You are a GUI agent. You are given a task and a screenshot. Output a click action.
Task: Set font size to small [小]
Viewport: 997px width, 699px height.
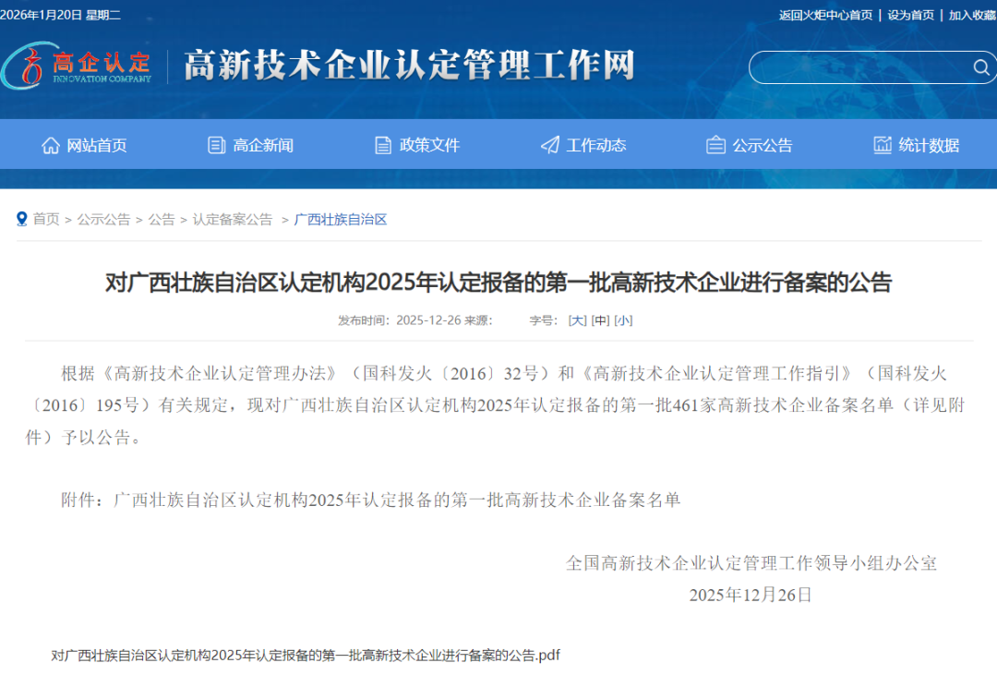pos(623,320)
